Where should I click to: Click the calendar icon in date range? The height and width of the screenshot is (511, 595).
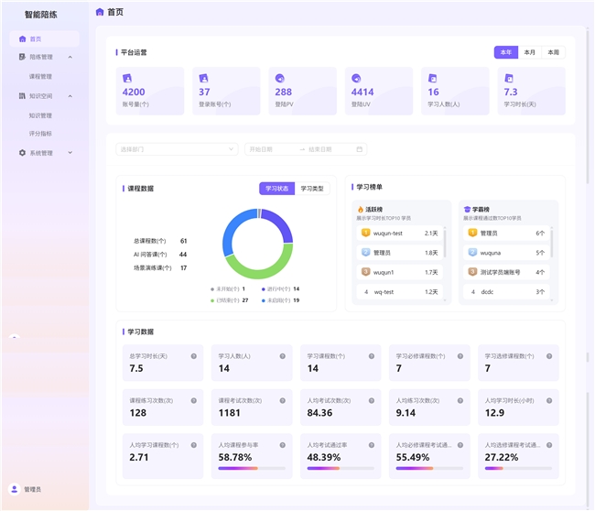point(360,149)
